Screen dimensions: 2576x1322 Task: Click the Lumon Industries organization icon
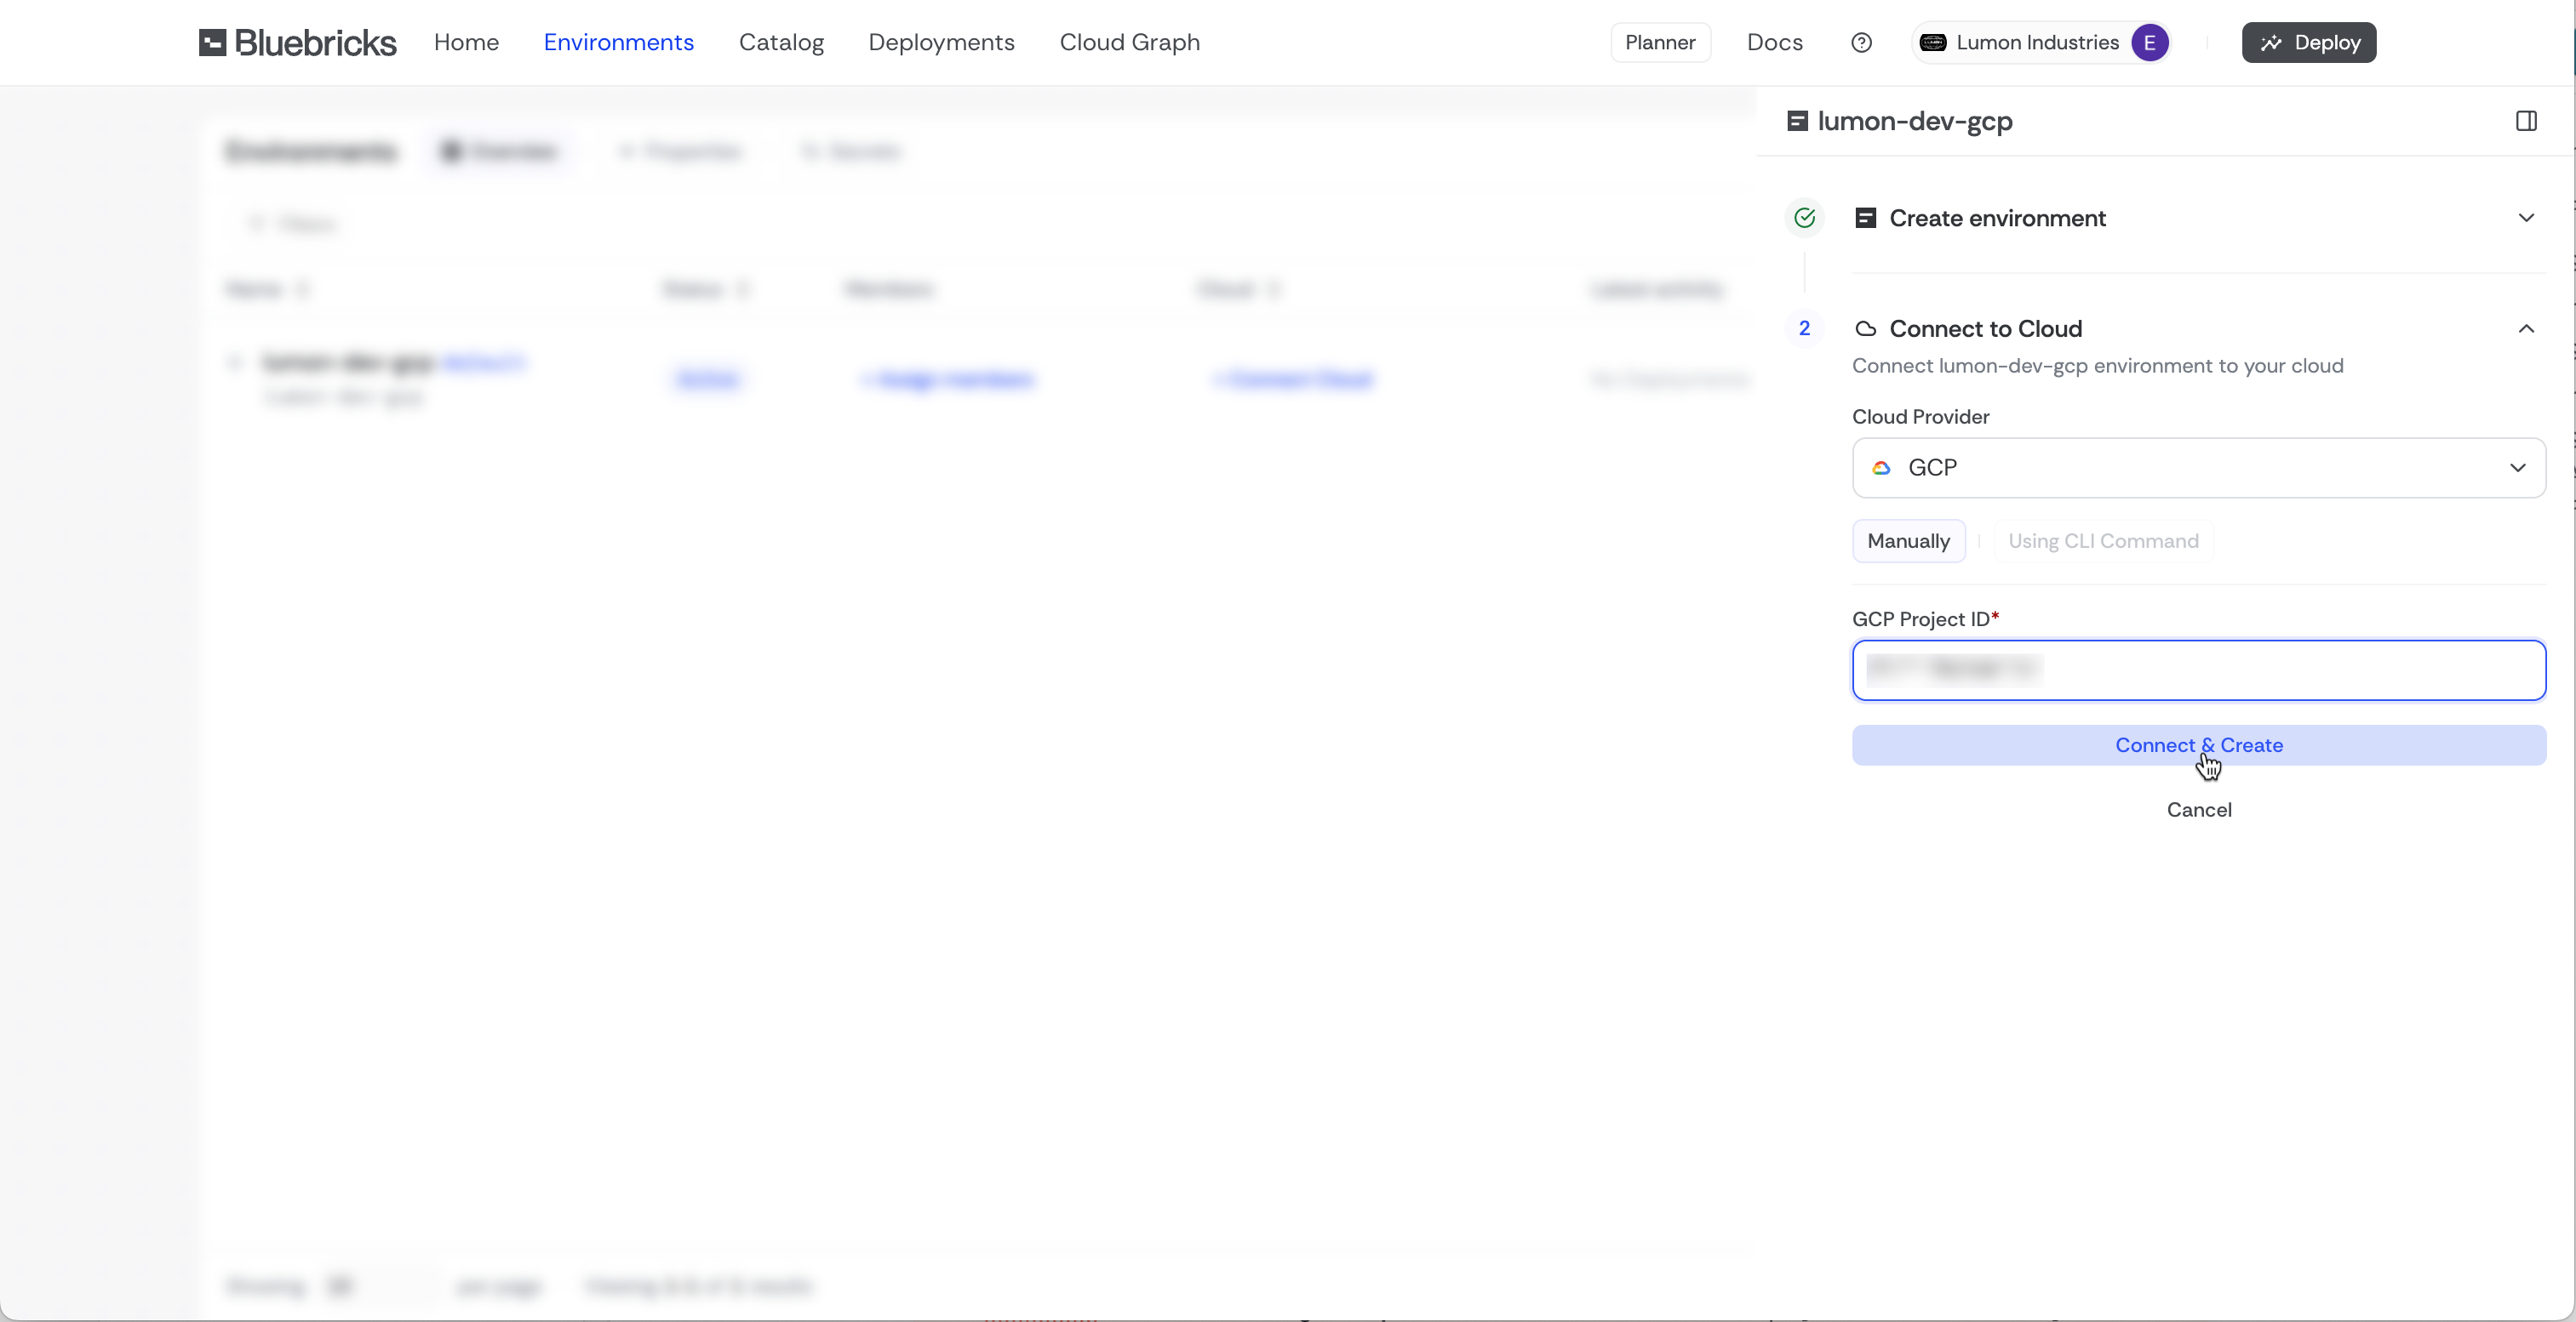(x=1933, y=43)
